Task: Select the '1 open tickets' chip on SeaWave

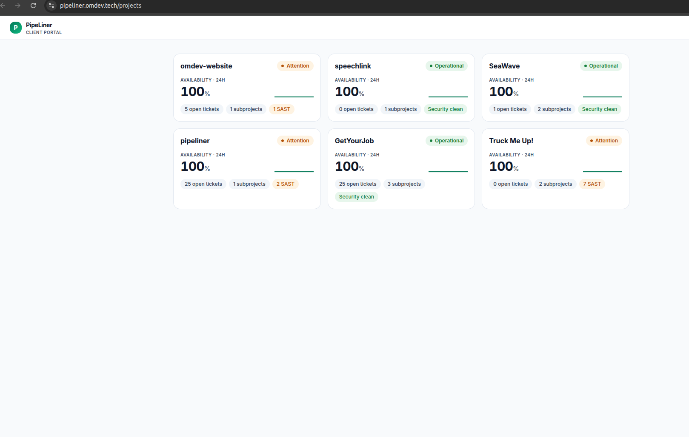Action: 510,109
